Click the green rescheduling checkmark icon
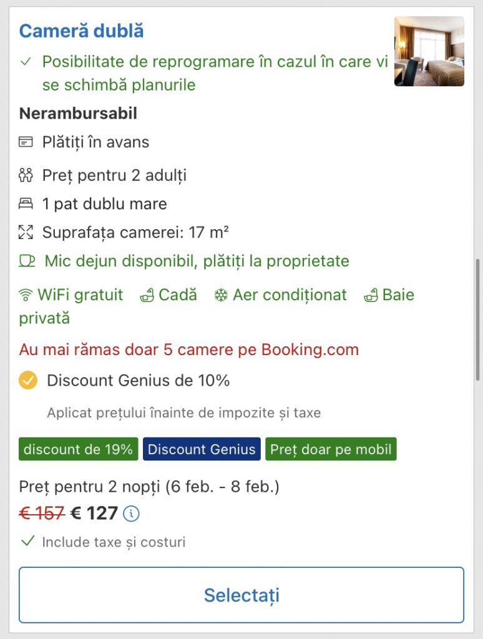 click(x=26, y=62)
